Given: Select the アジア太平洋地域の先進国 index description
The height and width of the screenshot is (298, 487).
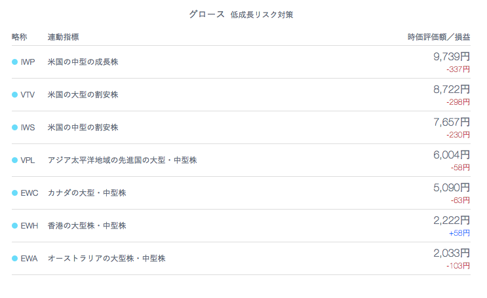Looking at the screenshot, I should click(x=122, y=160).
